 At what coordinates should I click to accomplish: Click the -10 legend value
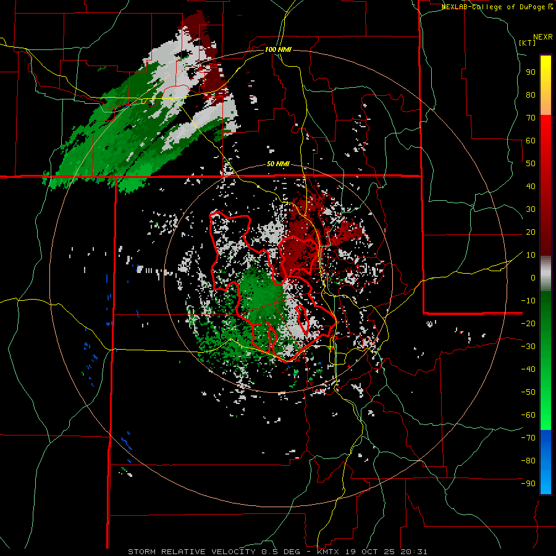pos(528,301)
